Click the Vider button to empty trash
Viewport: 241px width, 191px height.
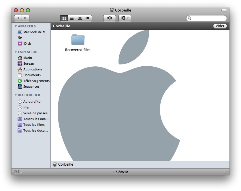pyautogui.click(x=220, y=26)
